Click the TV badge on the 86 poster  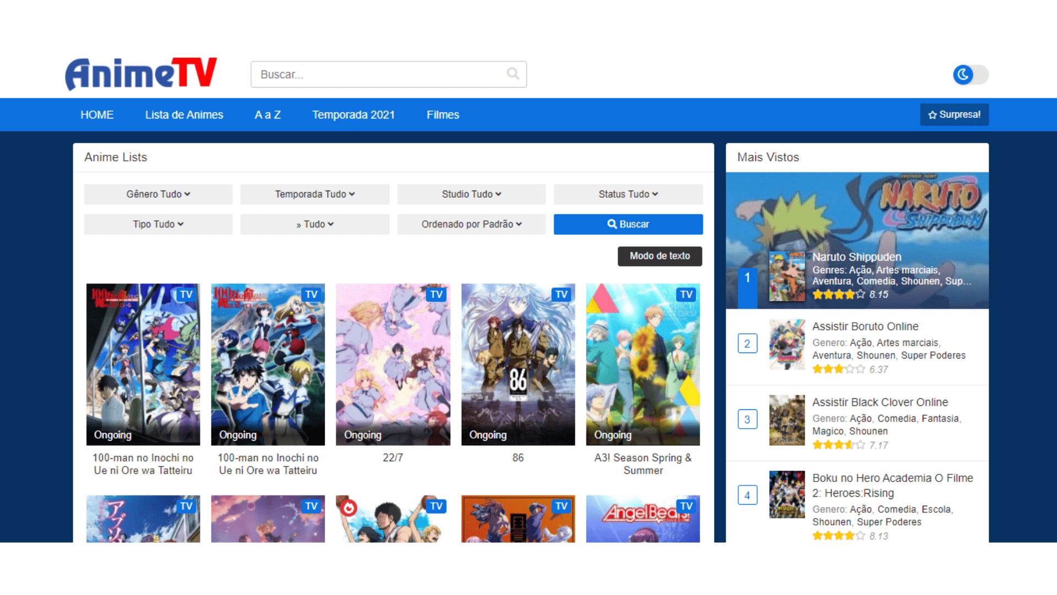point(561,295)
